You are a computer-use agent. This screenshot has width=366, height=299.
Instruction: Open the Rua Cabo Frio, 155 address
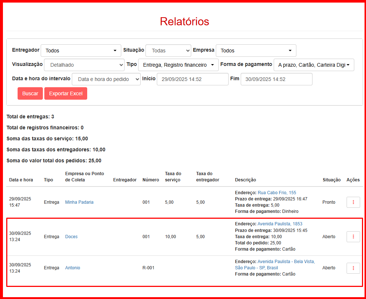(x=277, y=193)
